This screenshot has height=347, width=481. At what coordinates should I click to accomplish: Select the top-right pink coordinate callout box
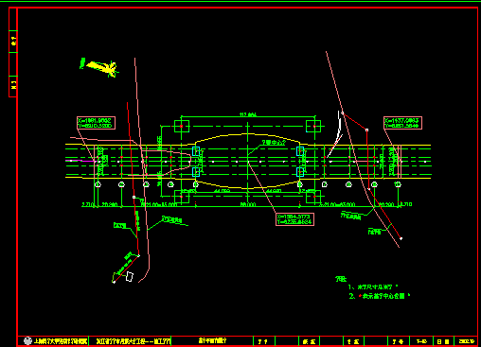point(402,123)
